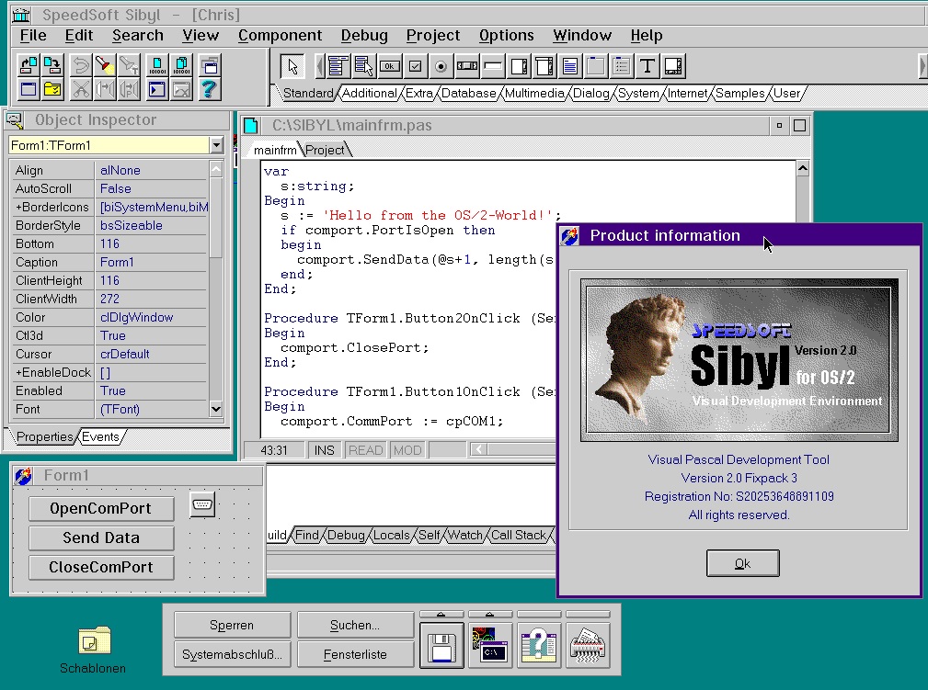Pick the PopupMenu component in the palette
This screenshot has height=690, width=928.
363,66
